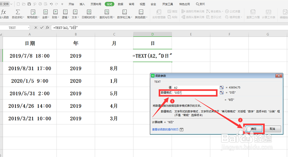Open the 查看该函数的操作技巧 link
The width and height of the screenshot is (288, 157).
165,129
